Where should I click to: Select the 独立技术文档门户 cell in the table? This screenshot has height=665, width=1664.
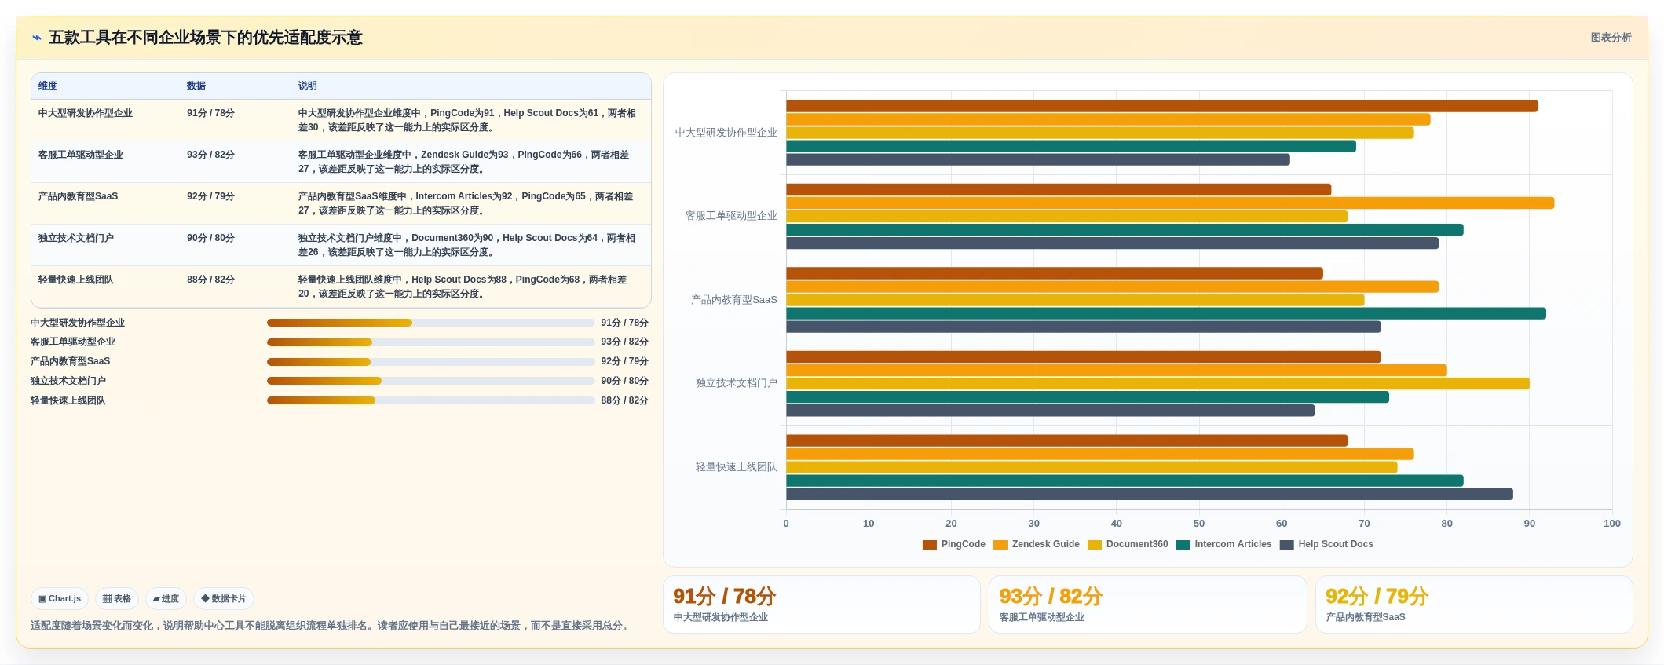point(76,238)
